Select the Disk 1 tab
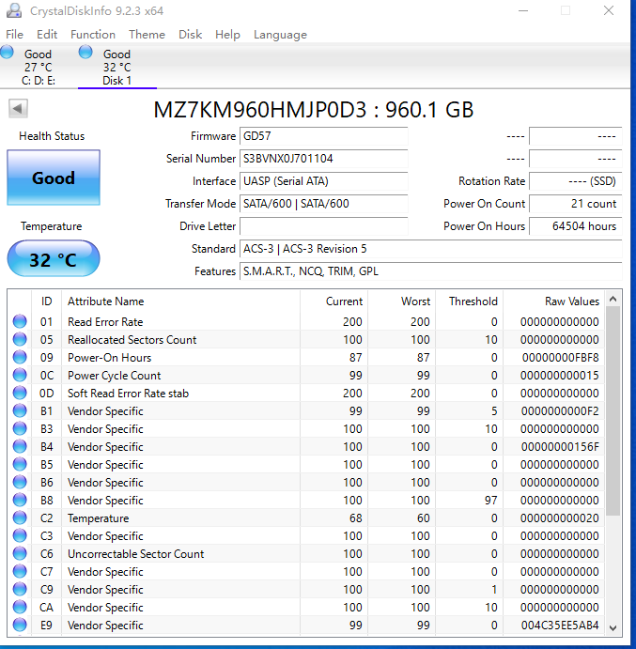The height and width of the screenshot is (649, 636). (x=116, y=67)
